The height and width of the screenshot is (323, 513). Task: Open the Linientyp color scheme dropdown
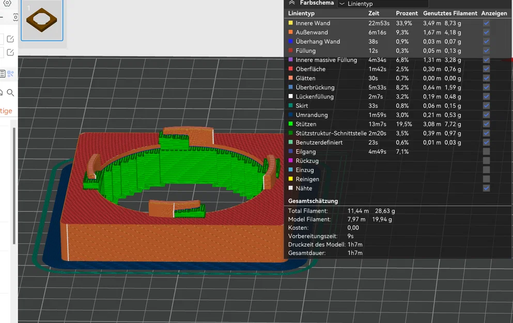383,4
